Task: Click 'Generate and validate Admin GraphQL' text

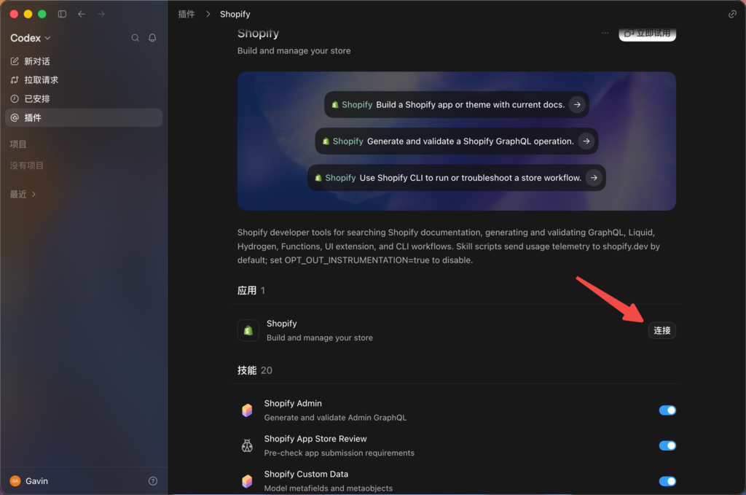Action: (335, 418)
